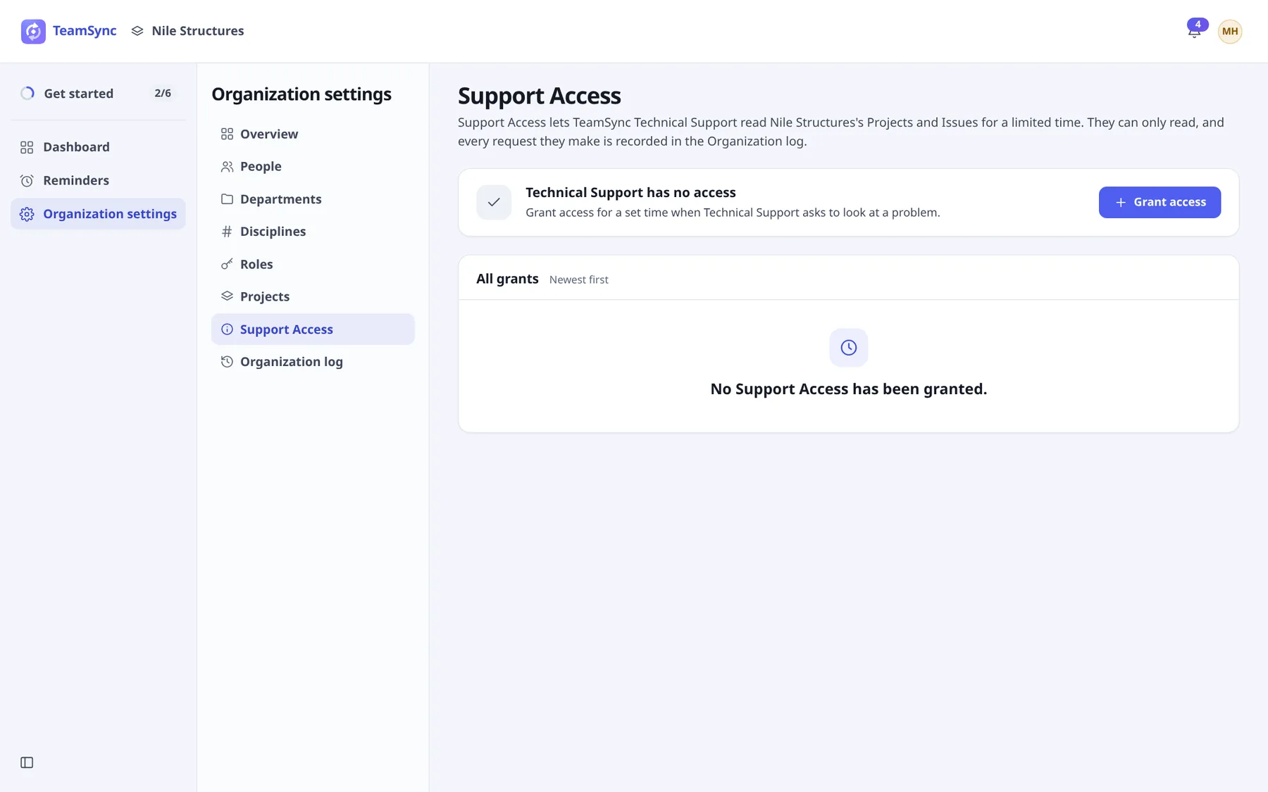Click the Organization settings gear icon

(27, 214)
